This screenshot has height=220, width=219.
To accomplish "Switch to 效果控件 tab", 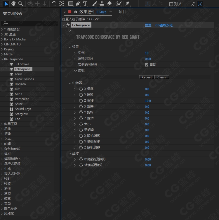I will 87,12.
